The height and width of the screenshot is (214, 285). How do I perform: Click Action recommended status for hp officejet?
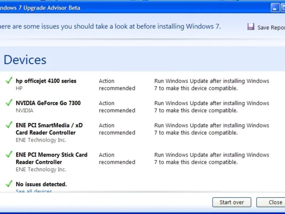tap(117, 85)
